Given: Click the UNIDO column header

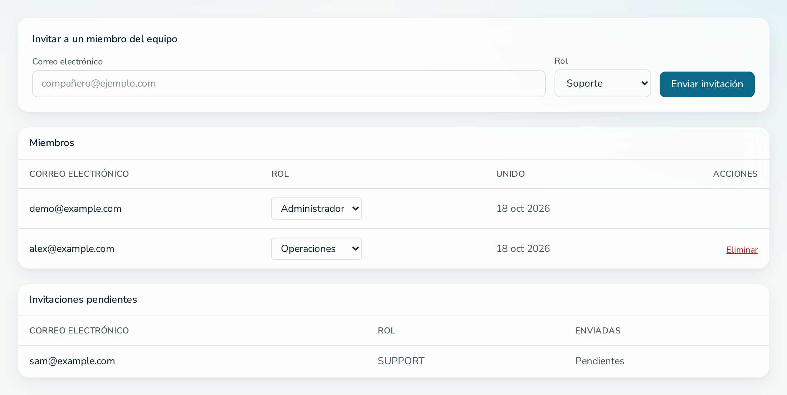Looking at the screenshot, I should click(510, 174).
